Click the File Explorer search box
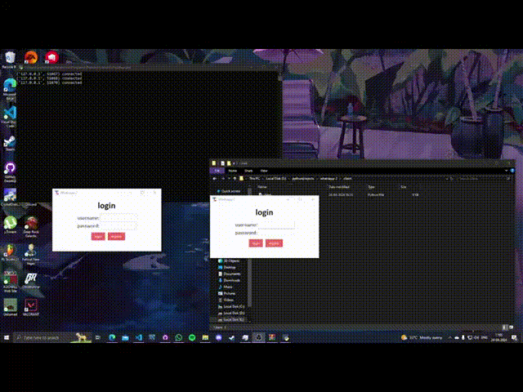The image size is (523, 392). [x=484, y=179]
